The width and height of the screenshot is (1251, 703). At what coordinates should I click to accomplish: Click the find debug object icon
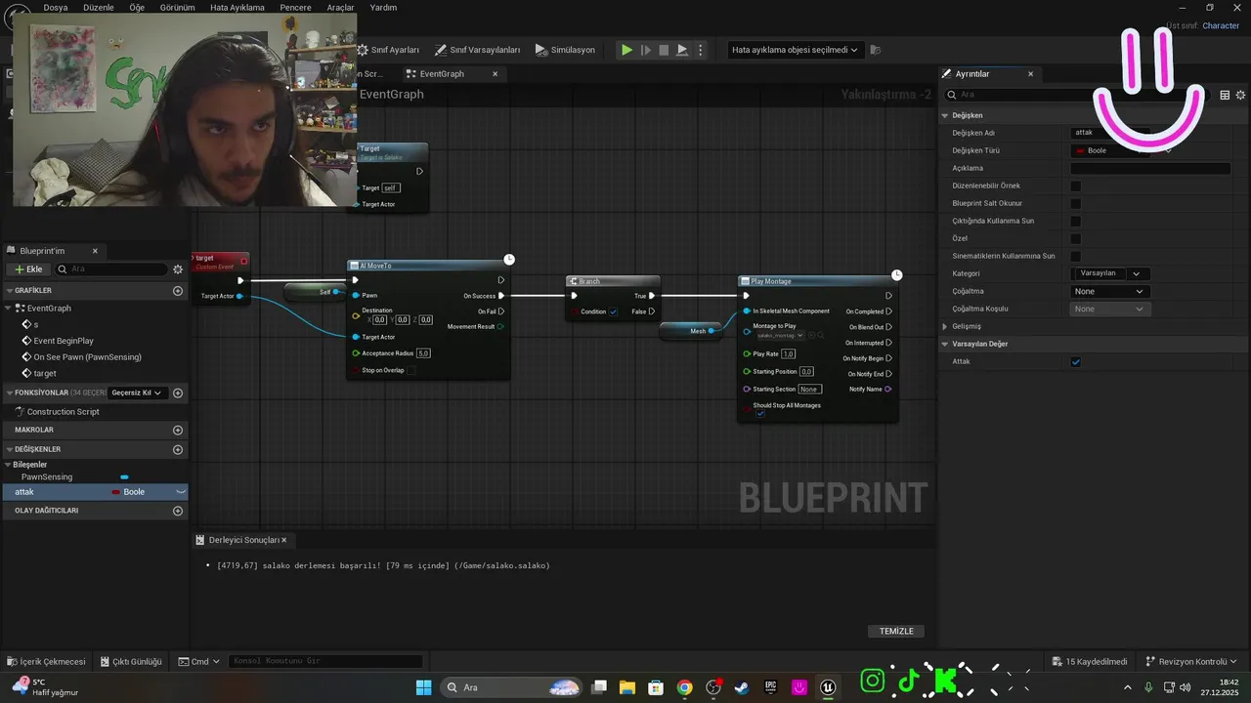[876, 50]
